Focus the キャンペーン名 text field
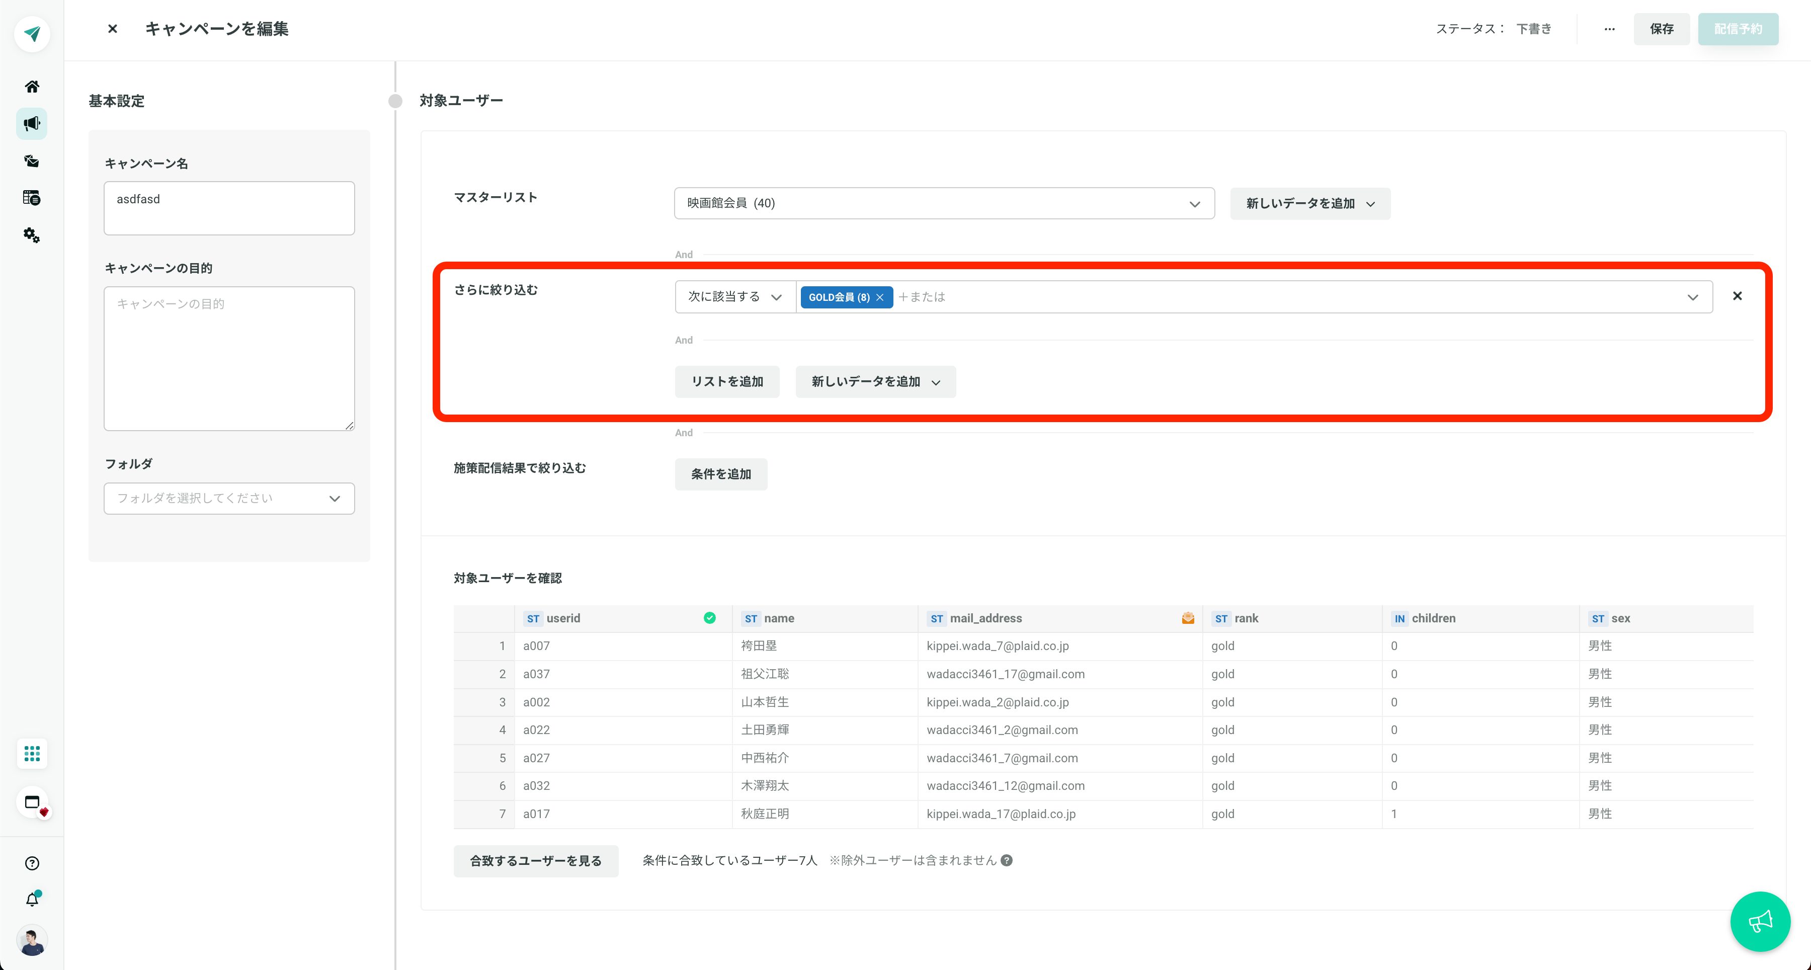This screenshot has width=1811, height=970. [229, 208]
